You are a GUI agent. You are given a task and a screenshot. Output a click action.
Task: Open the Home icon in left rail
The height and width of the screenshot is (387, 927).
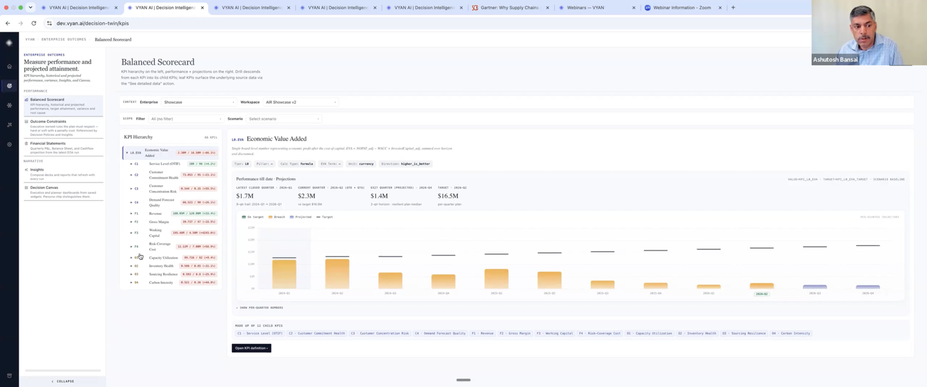coord(9,66)
